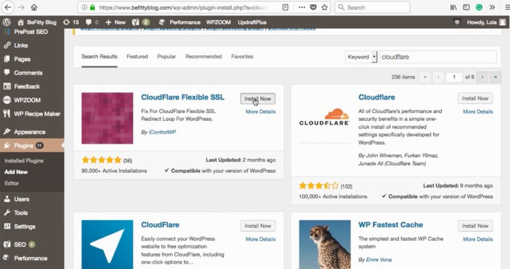Click the green Grammarly extension icon
The image size is (510, 269).
point(479,7)
